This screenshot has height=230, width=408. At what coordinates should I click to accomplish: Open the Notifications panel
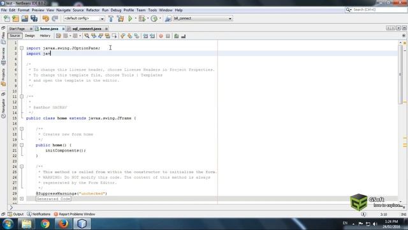[39, 214]
